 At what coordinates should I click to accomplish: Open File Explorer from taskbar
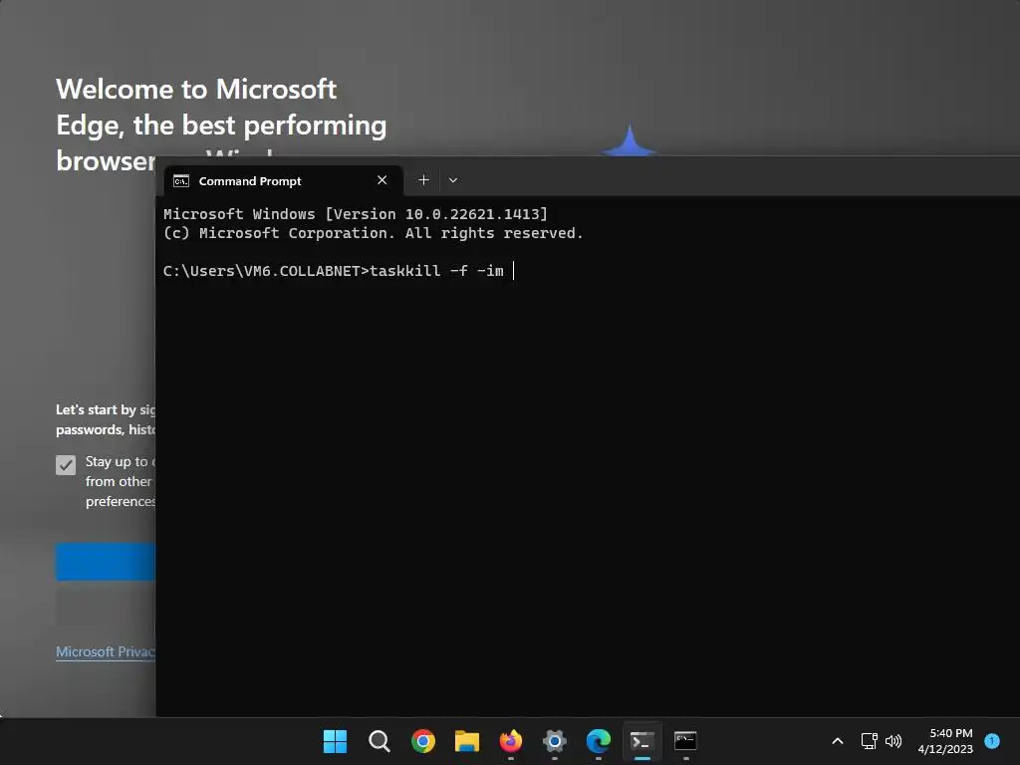[466, 741]
